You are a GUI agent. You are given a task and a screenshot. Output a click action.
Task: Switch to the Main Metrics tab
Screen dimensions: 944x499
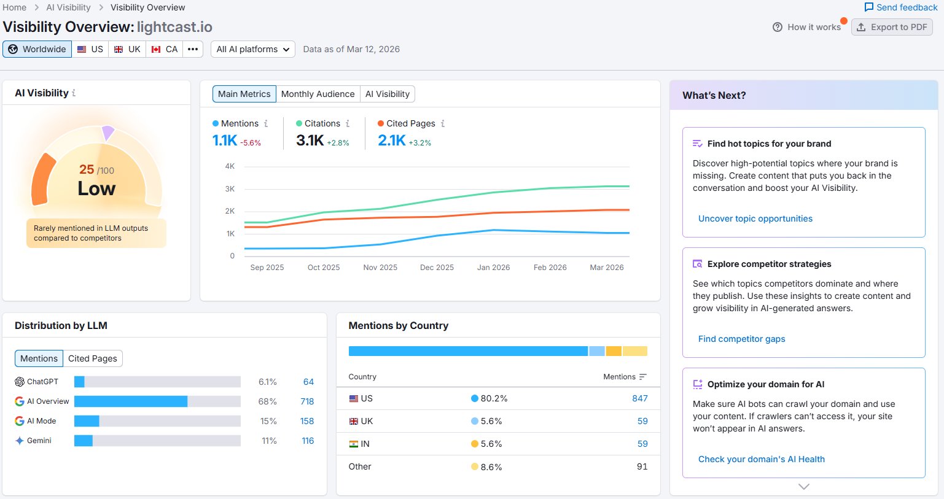[244, 94]
